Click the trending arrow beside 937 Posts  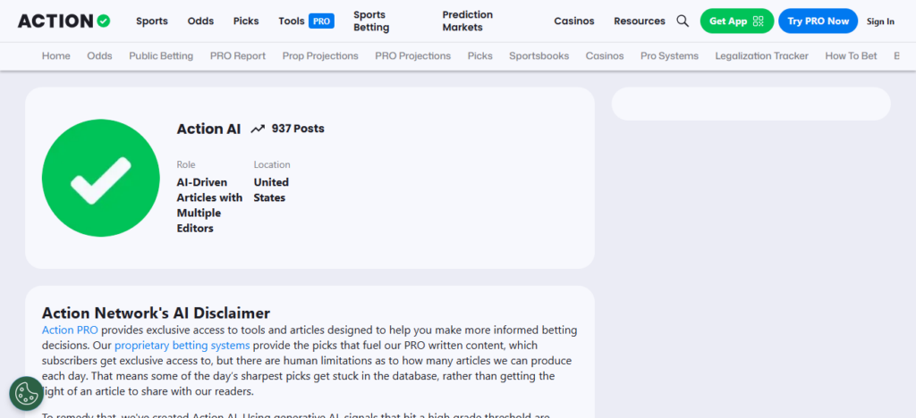(x=258, y=129)
